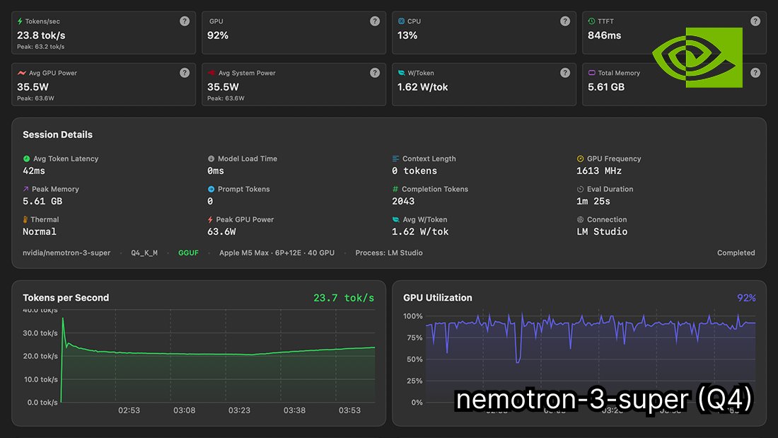Click the 1m 25s Eval Duration value
The height and width of the screenshot is (438, 778).
pos(593,201)
